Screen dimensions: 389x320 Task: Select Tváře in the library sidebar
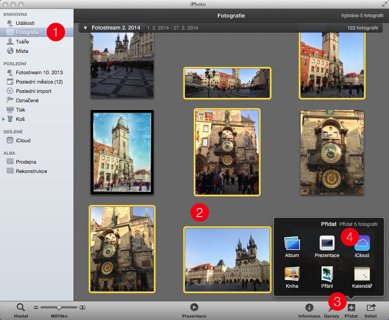[x=22, y=42]
